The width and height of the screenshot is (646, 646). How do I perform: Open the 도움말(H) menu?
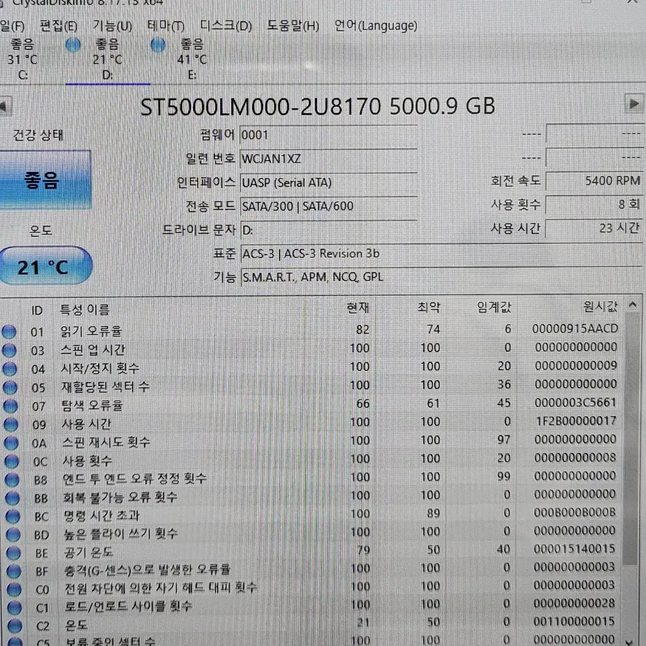(x=293, y=26)
